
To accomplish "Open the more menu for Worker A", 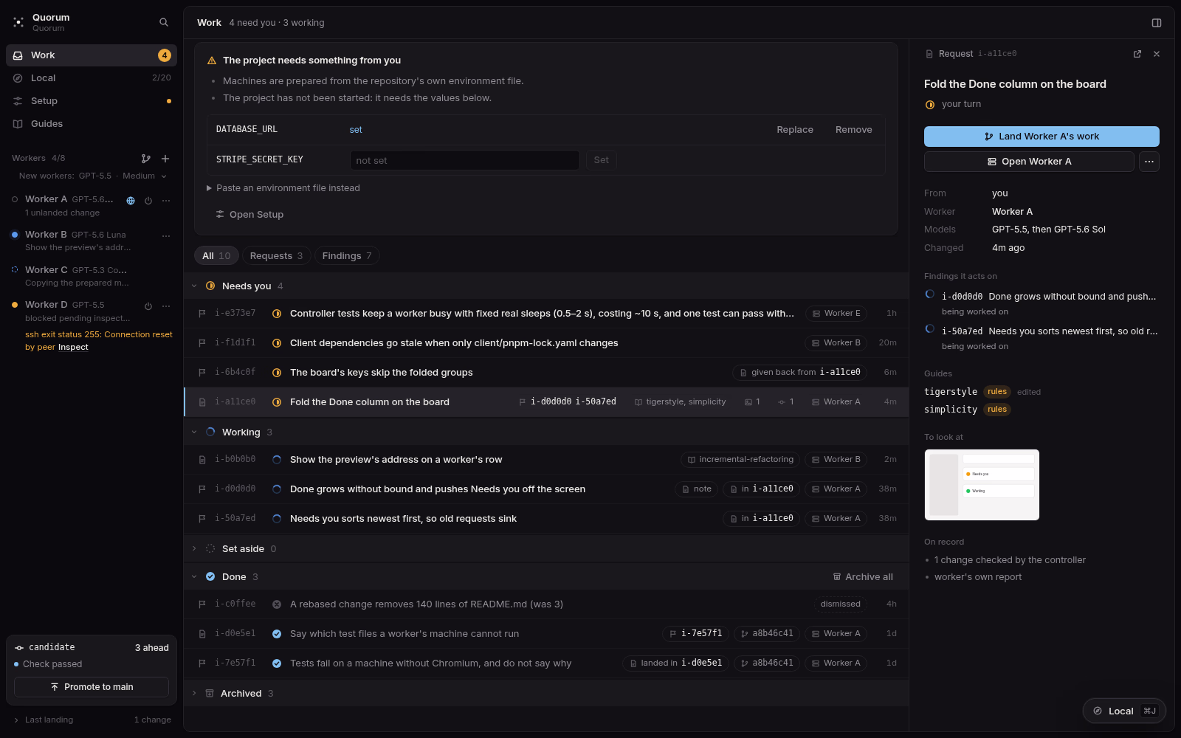I will pyautogui.click(x=166, y=200).
